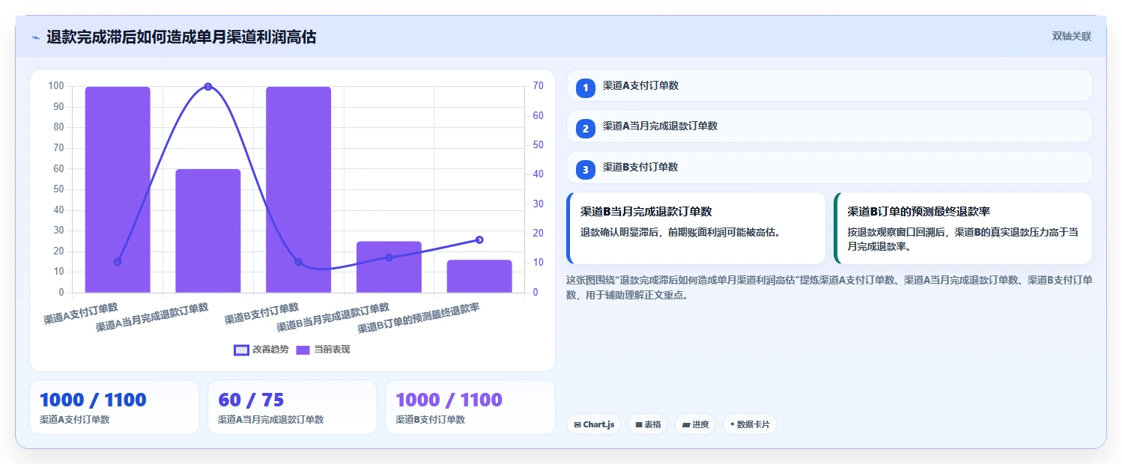Click the summary paragraph starting 这张图围绕

pyautogui.click(x=829, y=287)
